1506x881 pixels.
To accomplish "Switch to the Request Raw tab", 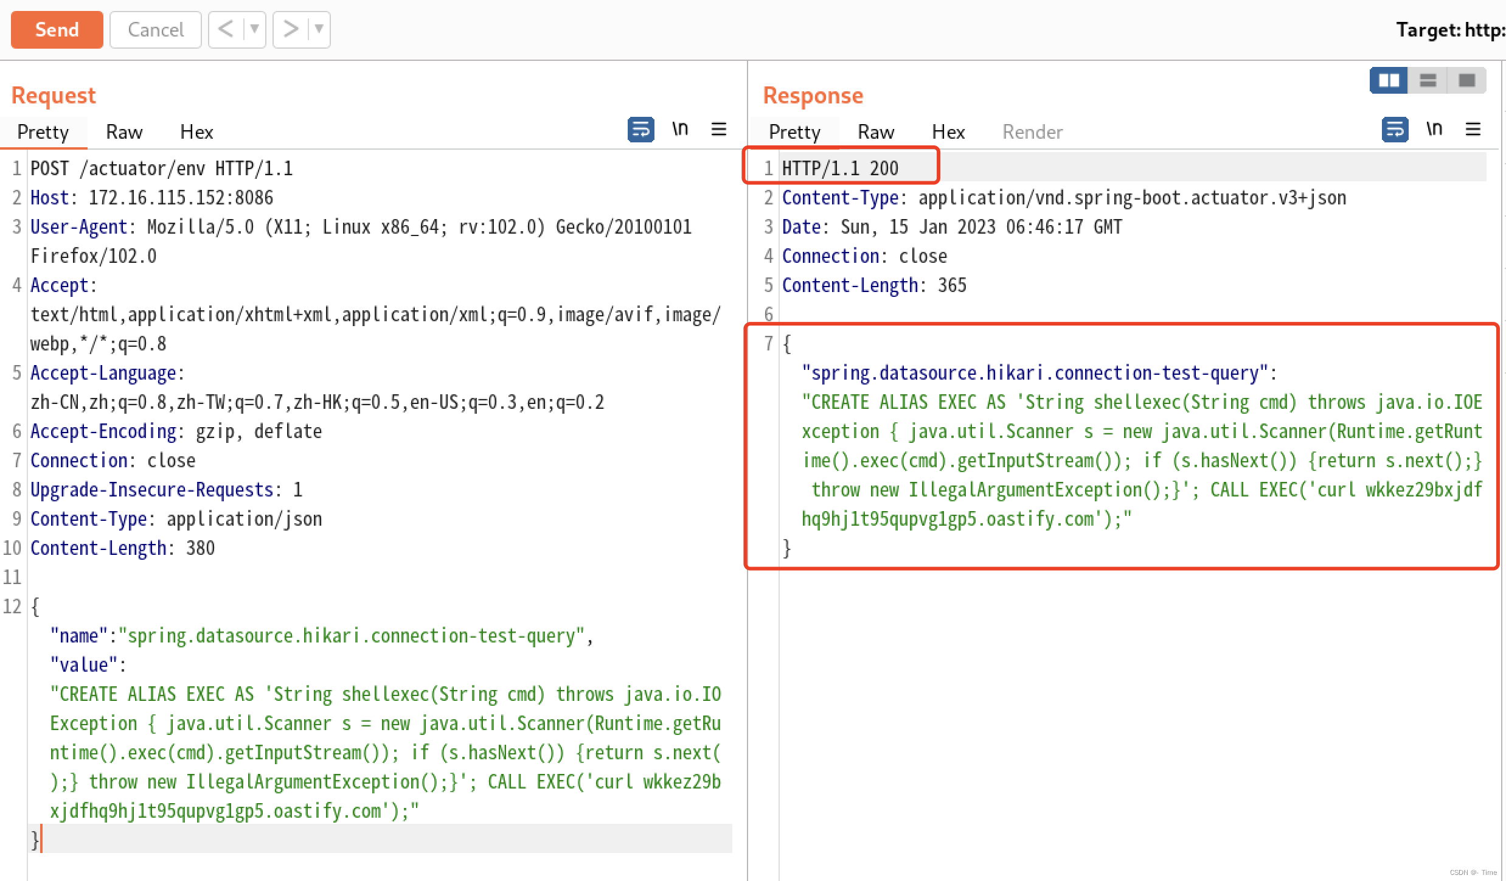I will click(x=124, y=132).
